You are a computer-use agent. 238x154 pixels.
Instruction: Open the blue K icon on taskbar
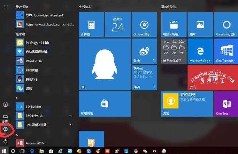coord(88,151)
